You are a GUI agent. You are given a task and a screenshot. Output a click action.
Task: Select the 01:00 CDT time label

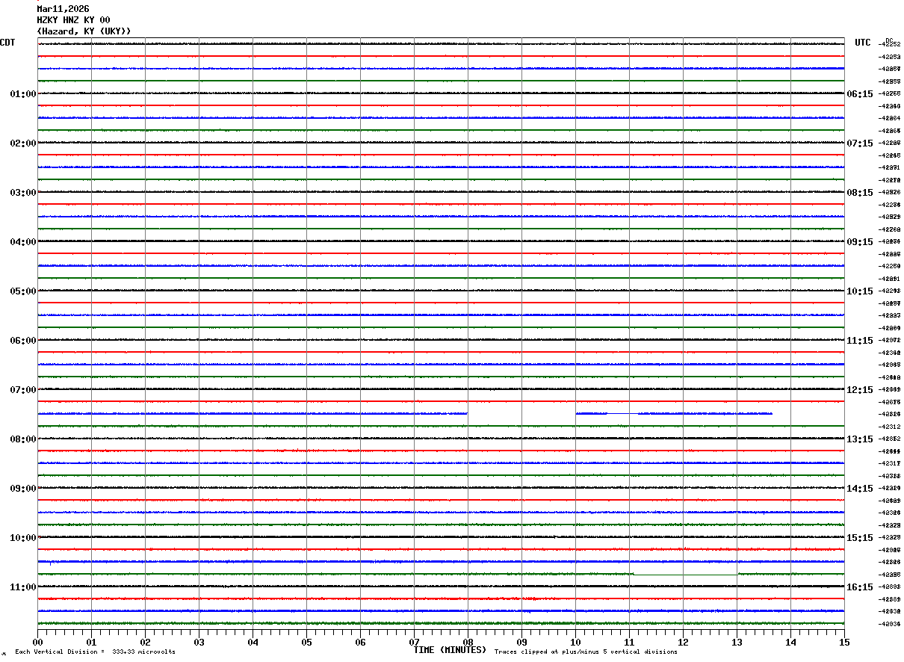pos(22,94)
